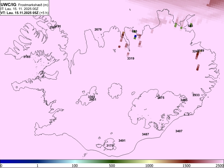
Task: Click the 3319 value label
Action: pos(131,58)
